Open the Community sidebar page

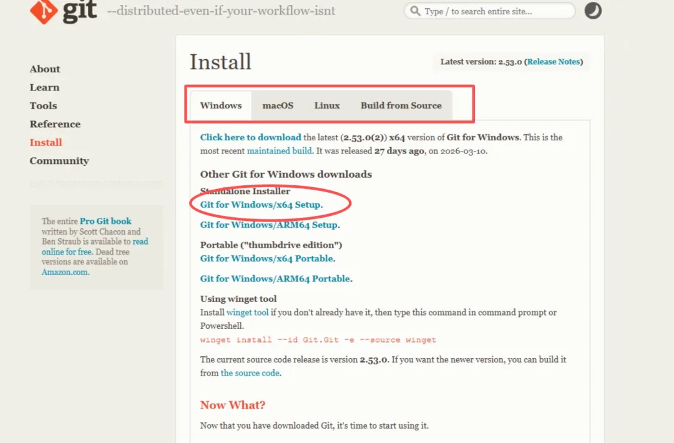click(59, 161)
